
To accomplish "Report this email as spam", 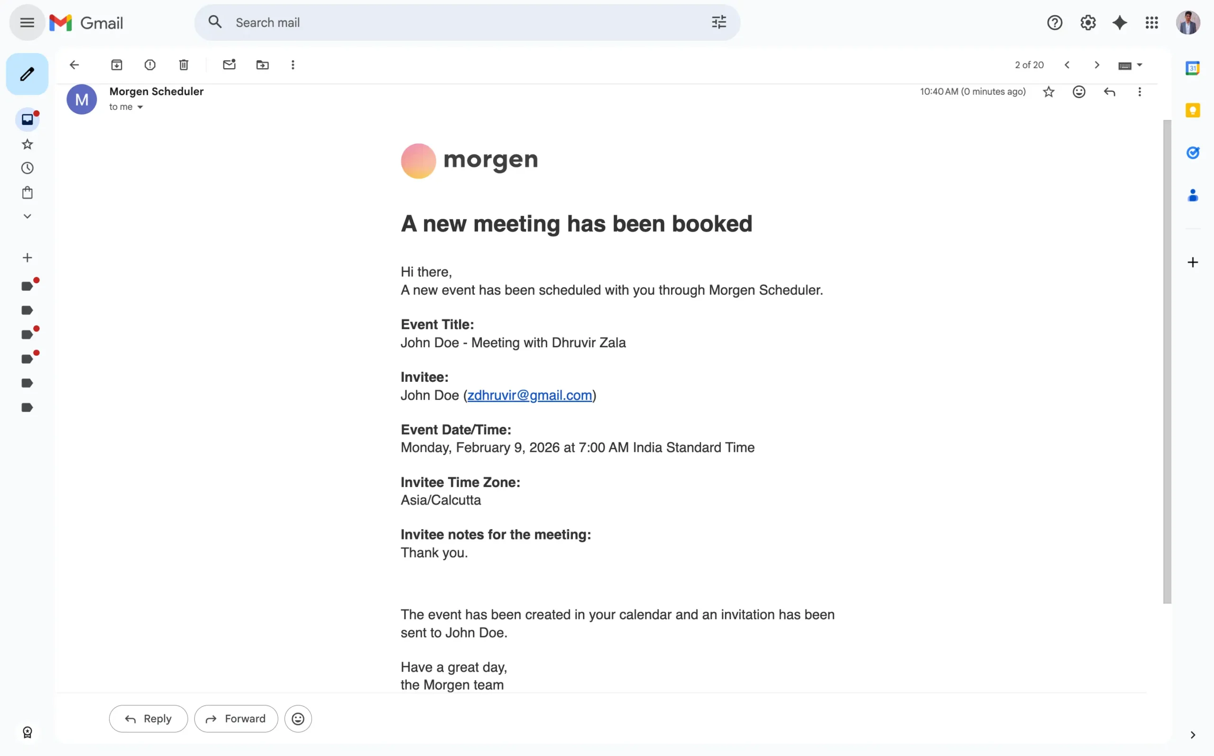I will pyautogui.click(x=150, y=64).
